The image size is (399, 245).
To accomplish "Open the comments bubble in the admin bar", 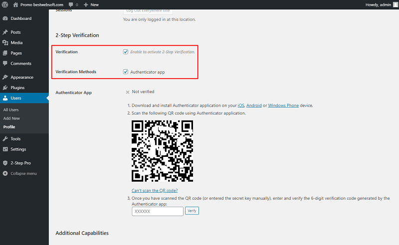I will pyautogui.click(x=71, y=4).
